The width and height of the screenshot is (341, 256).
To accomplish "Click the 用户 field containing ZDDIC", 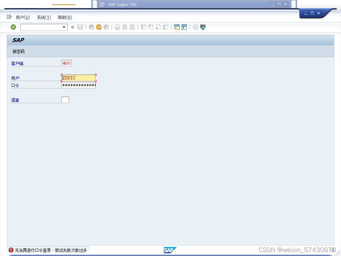I will pos(78,78).
